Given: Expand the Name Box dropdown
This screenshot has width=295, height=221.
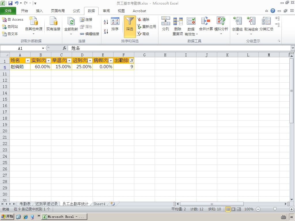Looking at the screenshot, I should [43, 48].
